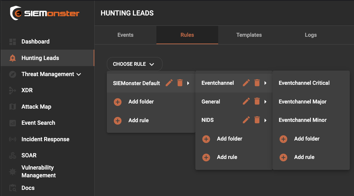Image resolution: width=354 pixels, height=196 pixels.
Task: Expand the General folder submenu arrow
Action: 265,102
